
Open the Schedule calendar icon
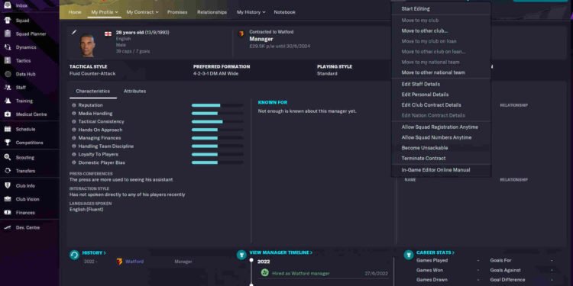click(8, 129)
